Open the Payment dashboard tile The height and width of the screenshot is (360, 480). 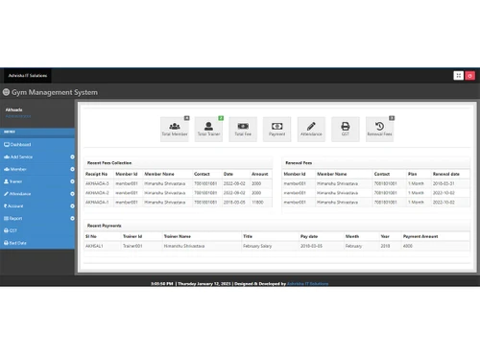tap(277, 129)
